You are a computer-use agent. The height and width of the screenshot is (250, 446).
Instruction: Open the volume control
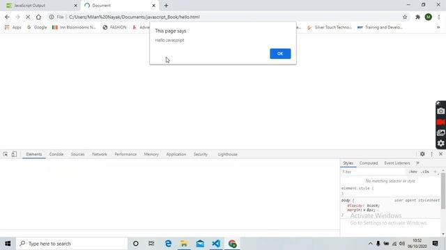[x=402, y=244]
